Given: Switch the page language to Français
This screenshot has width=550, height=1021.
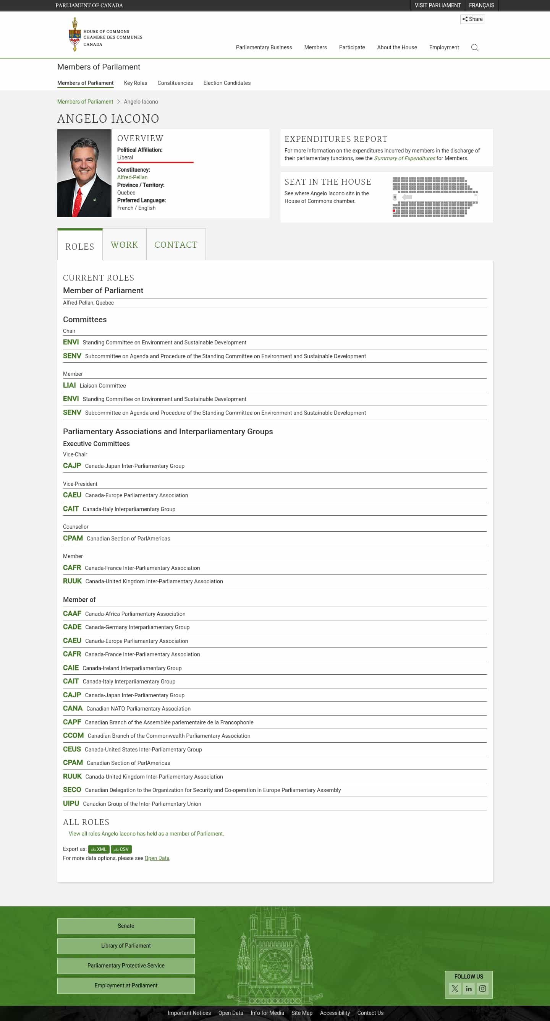Looking at the screenshot, I should pos(481,5).
